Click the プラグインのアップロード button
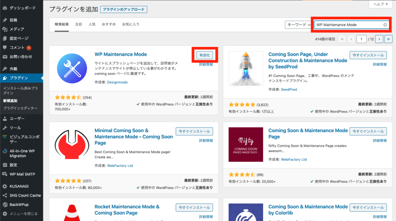 pos(124,9)
